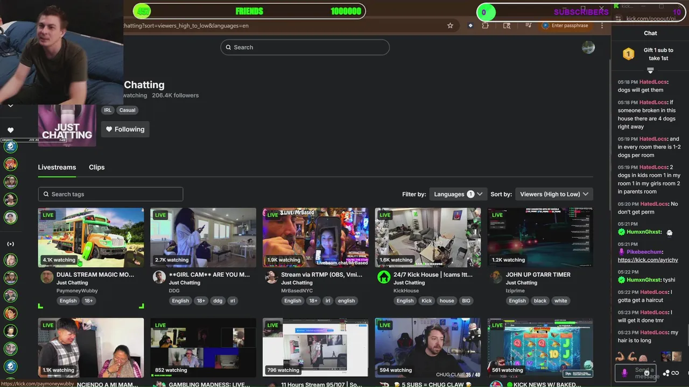Click the Enter passphrase profile button

click(565, 25)
